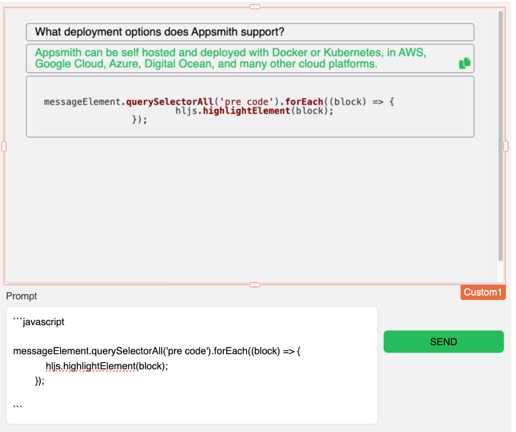The image size is (516, 432).
Task: Click the top-edge resize handle of the widget
Action: (255, 6)
